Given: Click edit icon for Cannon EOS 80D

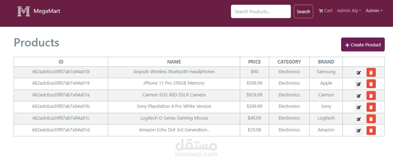Looking at the screenshot, I should (x=359, y=96).
